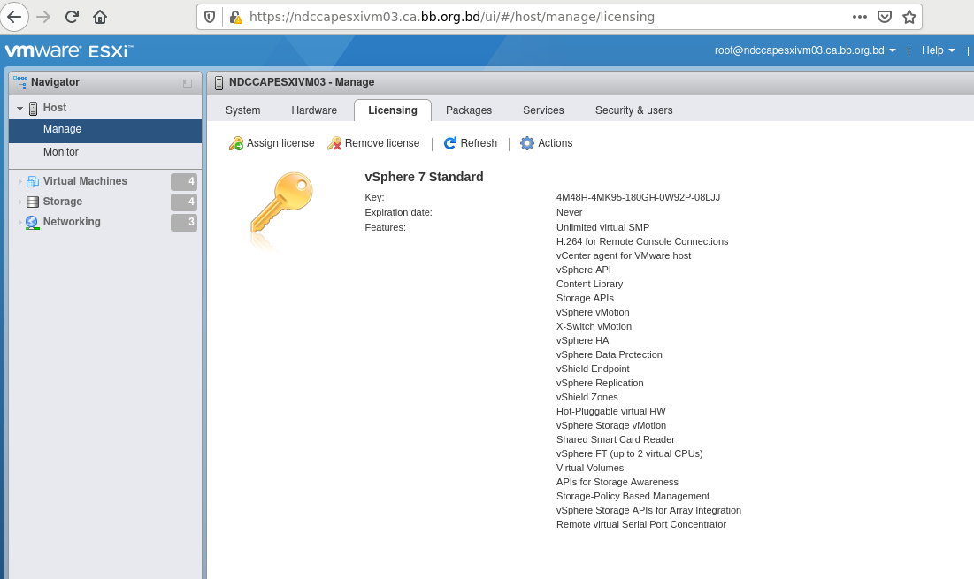Click the Unlimited virtual SMP feature
The width and height of the screenshot is (974, 579).
(603, 227)
